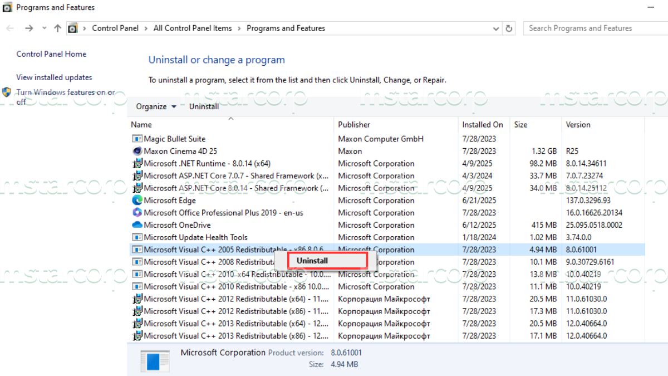Open View installed updates link
Screen dimensions: 668x376
point(54,77)
